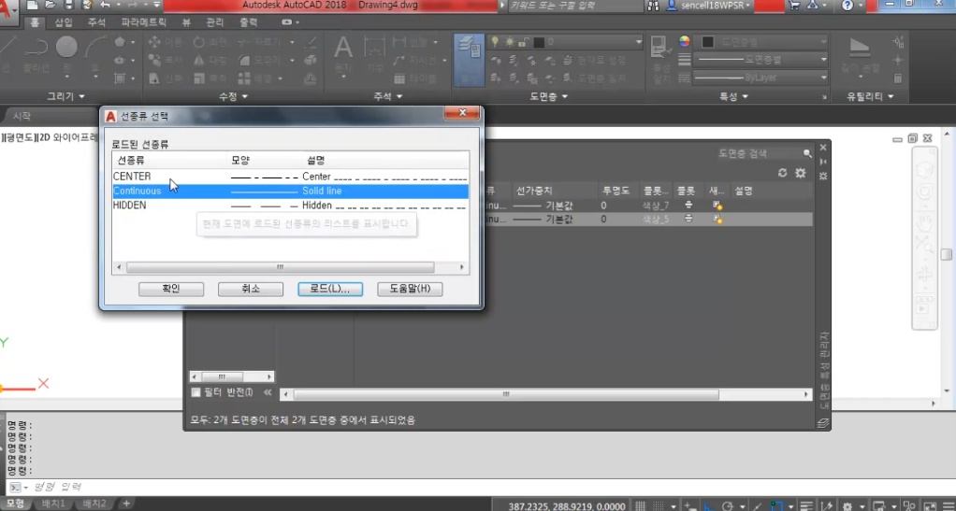Viewport: 956px width, 511px height.
Task: Click the Mirror tool icon in modify panel
Action: 199,61
